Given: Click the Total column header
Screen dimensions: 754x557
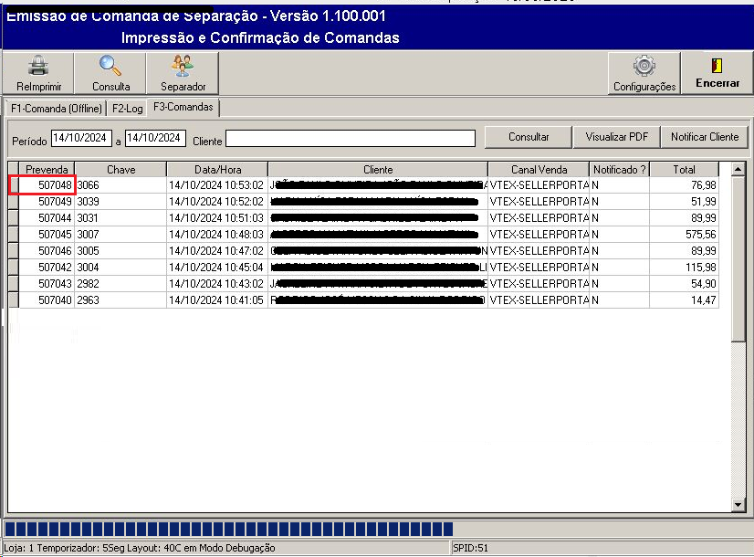Looking at the screenshot, I should 684,169.
